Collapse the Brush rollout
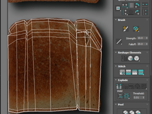 coord(116,20)
